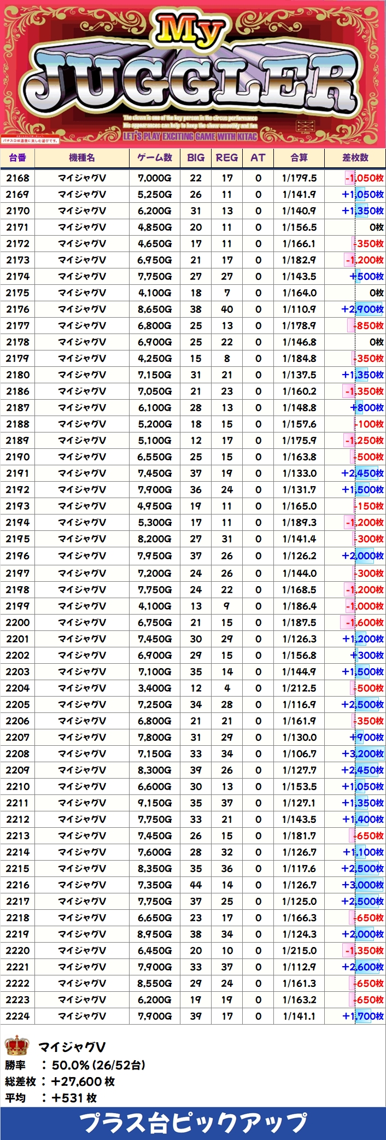Screen dimensions: 386x1140
Task: Click the マイジャグV summary heading
Action: 72,1047
